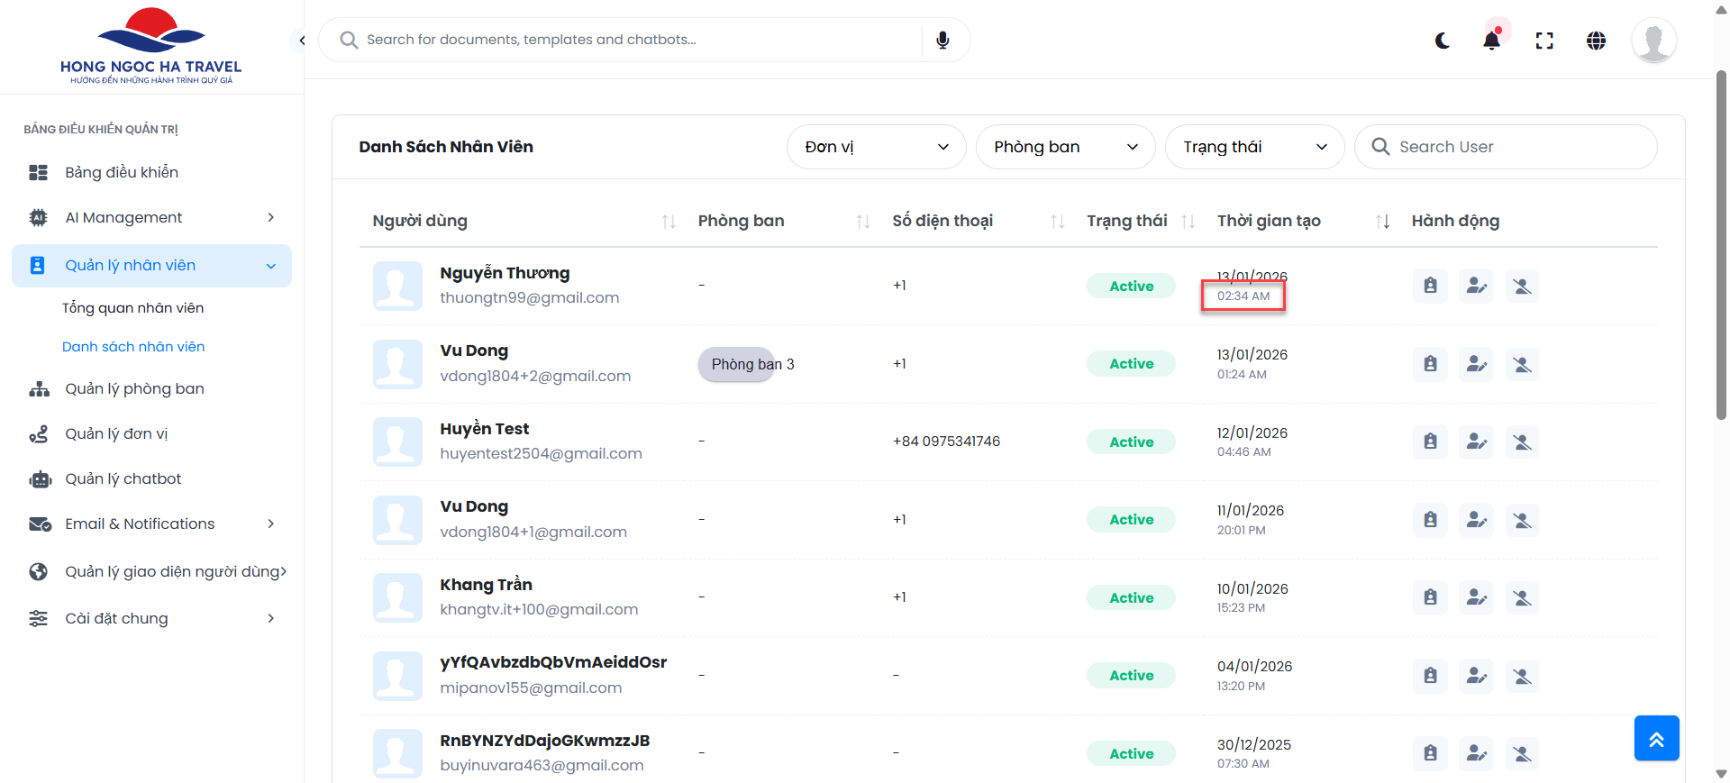Edit user icon for Huyền Test
The width and height of the screenshot is (1730, 783).
1476,442
